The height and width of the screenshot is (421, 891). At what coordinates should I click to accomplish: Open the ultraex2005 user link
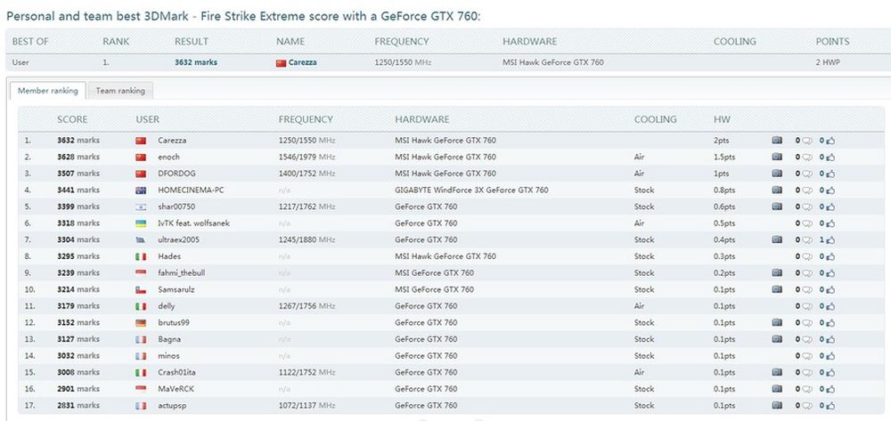tap(178, 240)
